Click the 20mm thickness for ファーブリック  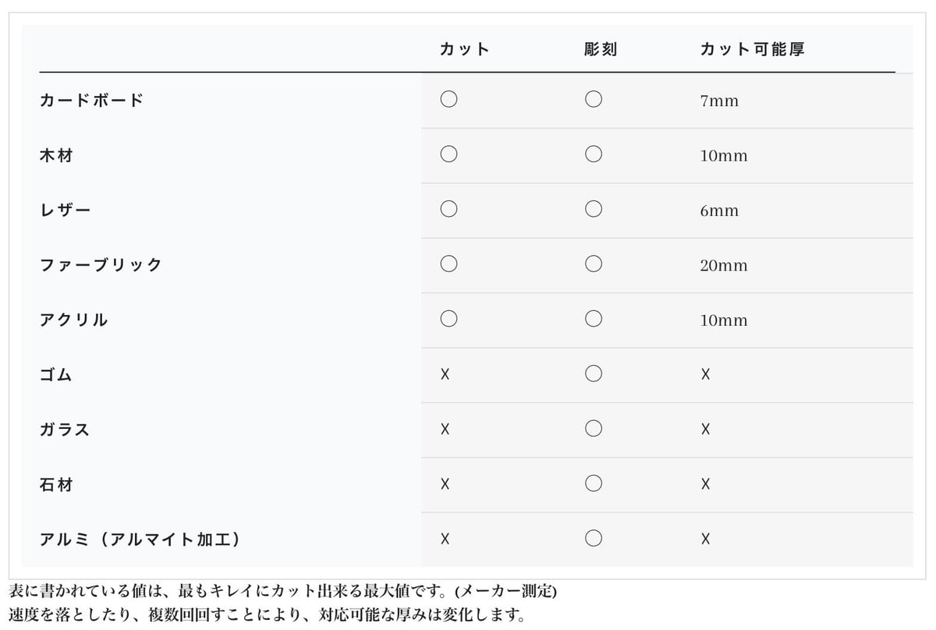724,265
